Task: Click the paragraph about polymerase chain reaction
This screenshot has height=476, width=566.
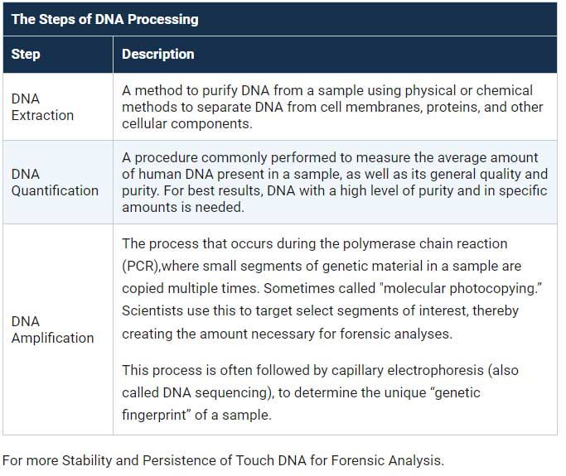Action: tap(331, 288)
